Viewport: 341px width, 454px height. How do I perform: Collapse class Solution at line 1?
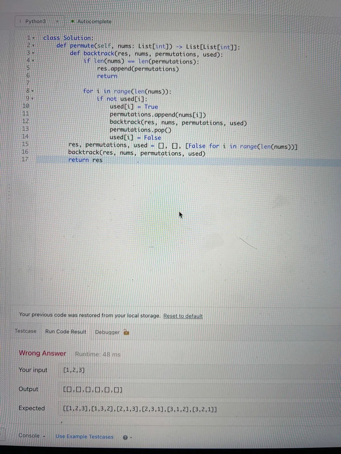(x=33, y=38)
